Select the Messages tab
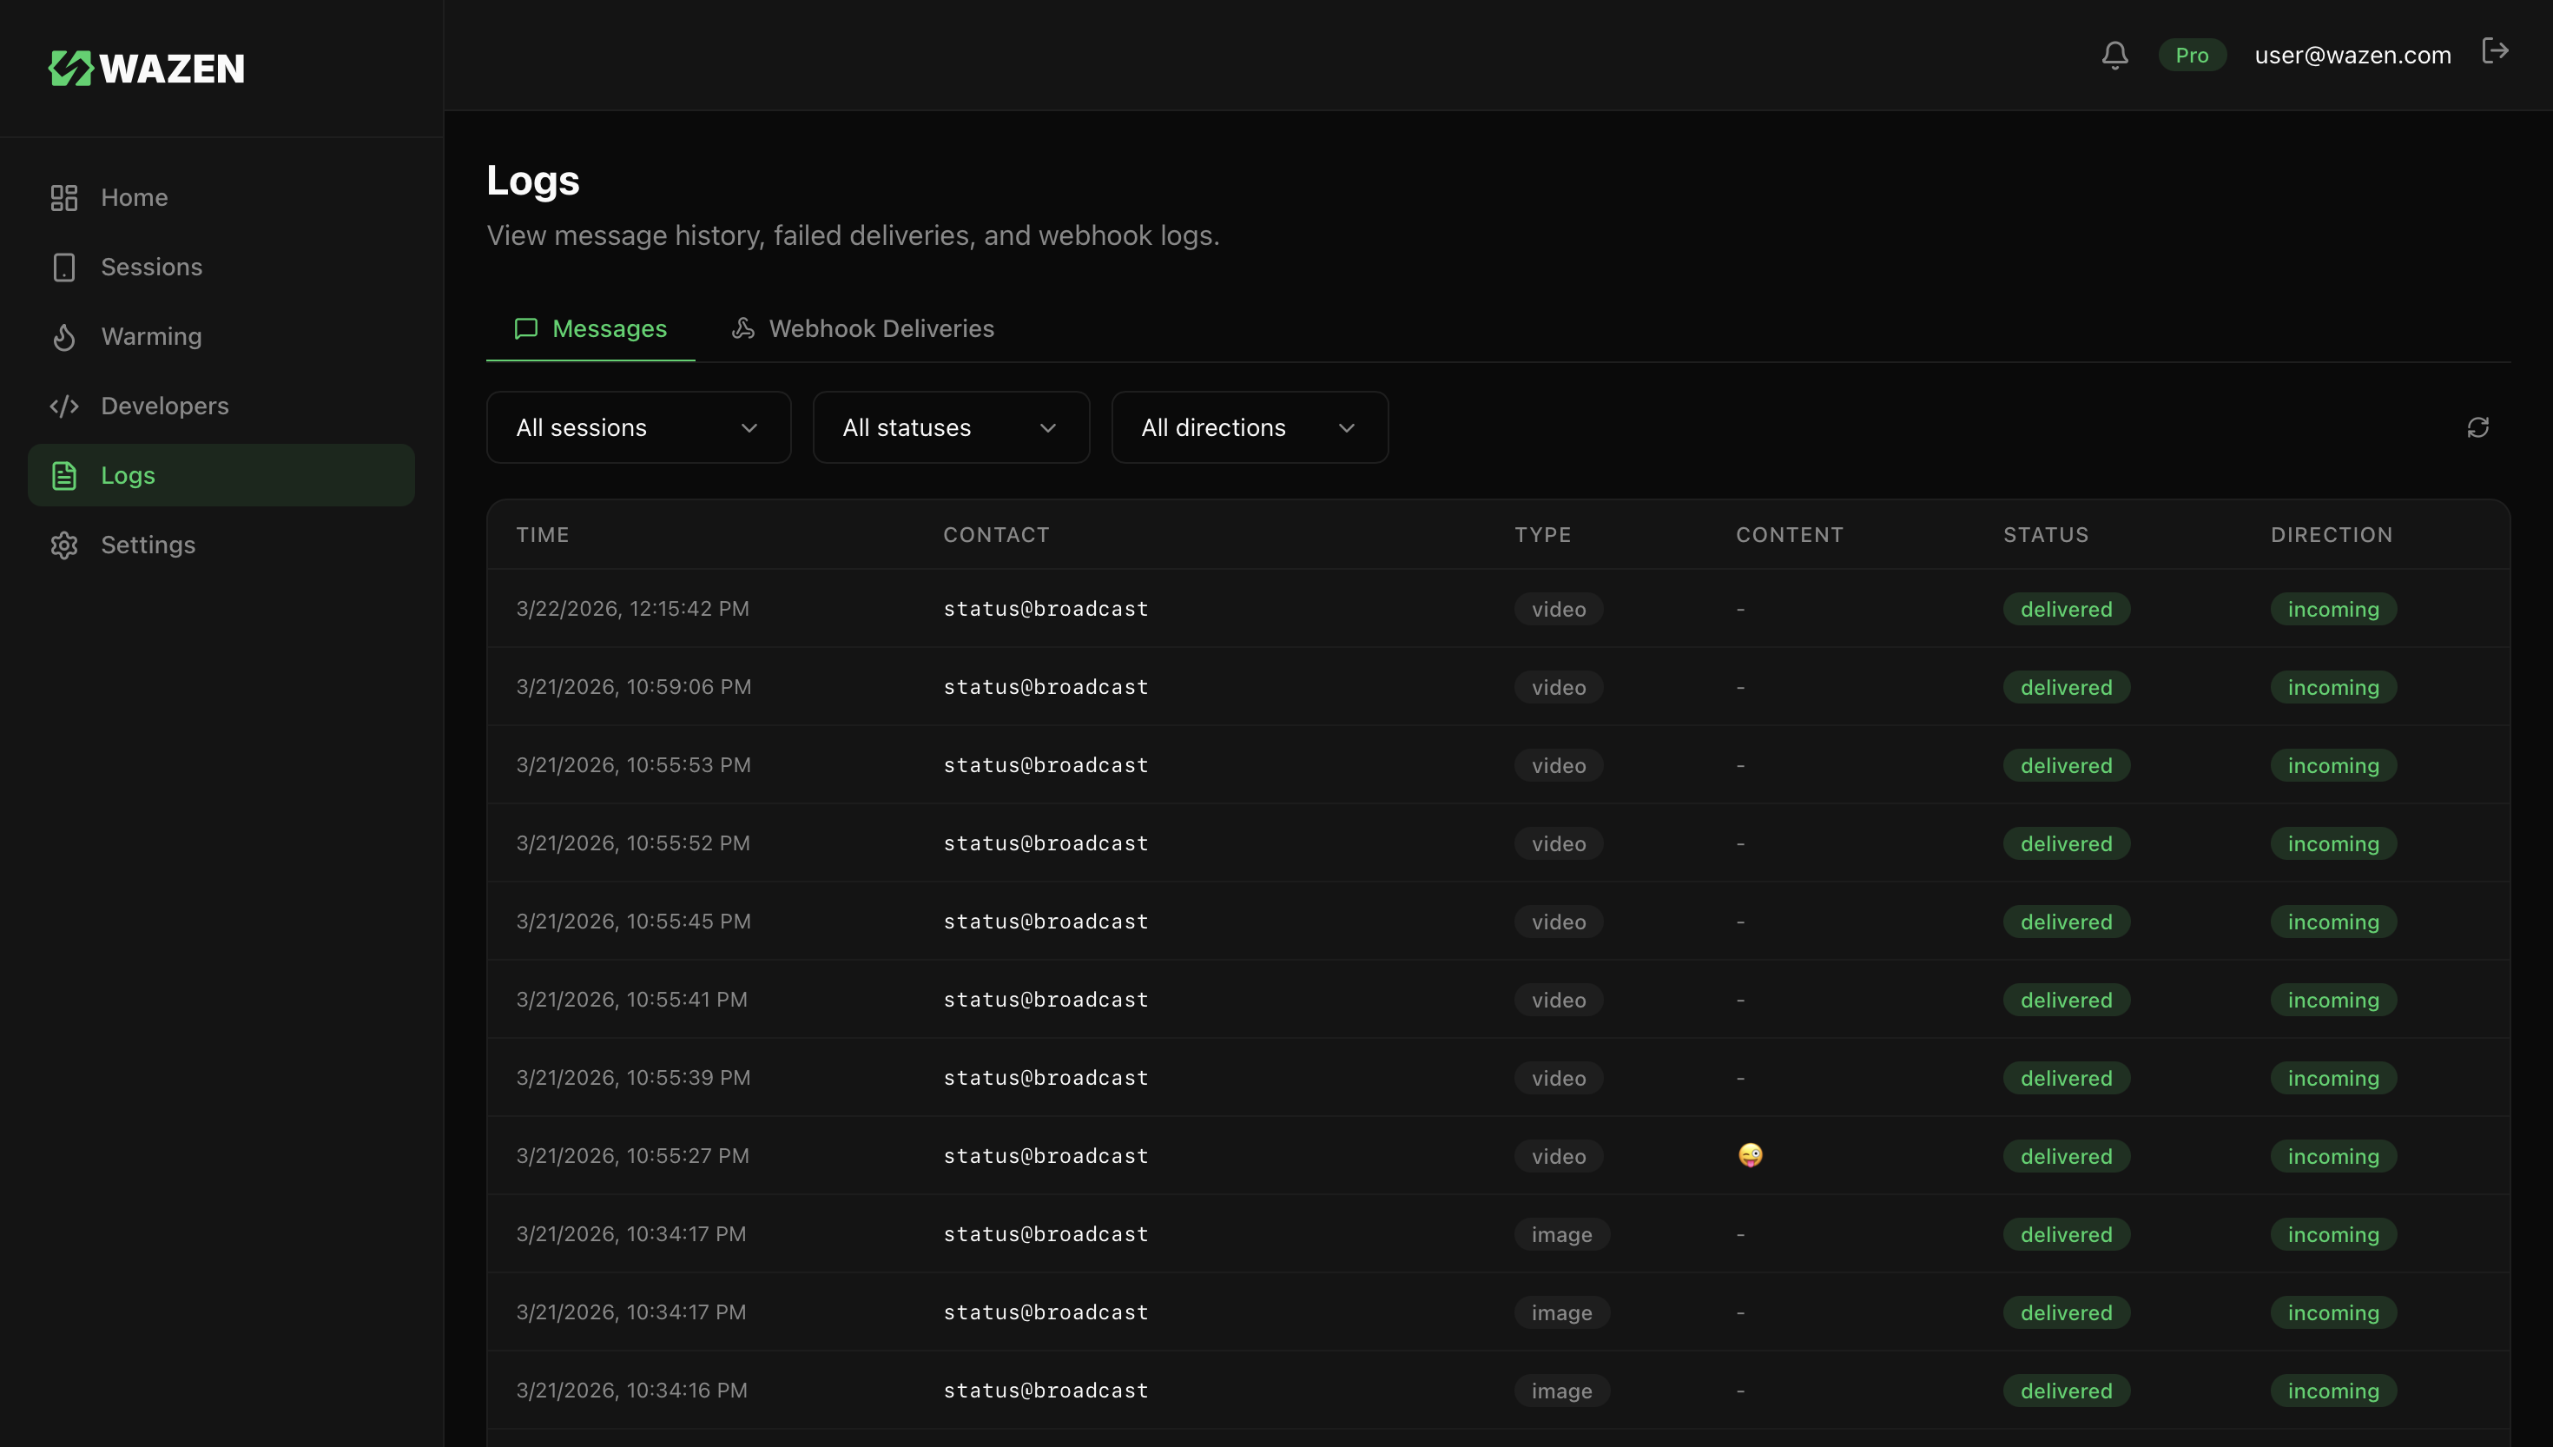 point(590,328)
